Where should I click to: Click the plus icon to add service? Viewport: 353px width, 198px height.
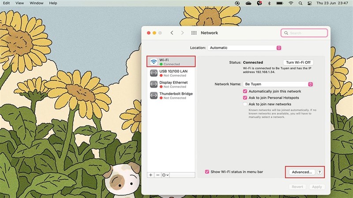(x=151, y=175)
